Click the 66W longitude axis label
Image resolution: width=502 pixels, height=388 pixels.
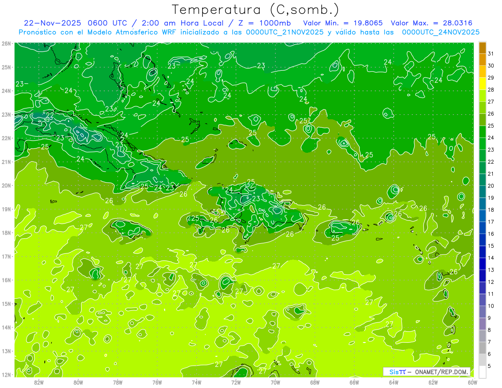point(354,382)
